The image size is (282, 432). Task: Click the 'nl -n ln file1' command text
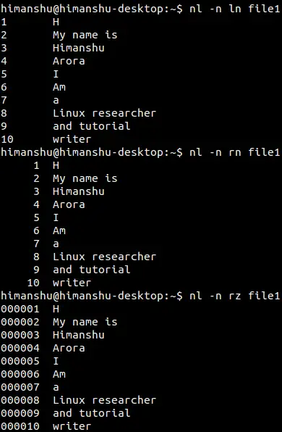235,9
